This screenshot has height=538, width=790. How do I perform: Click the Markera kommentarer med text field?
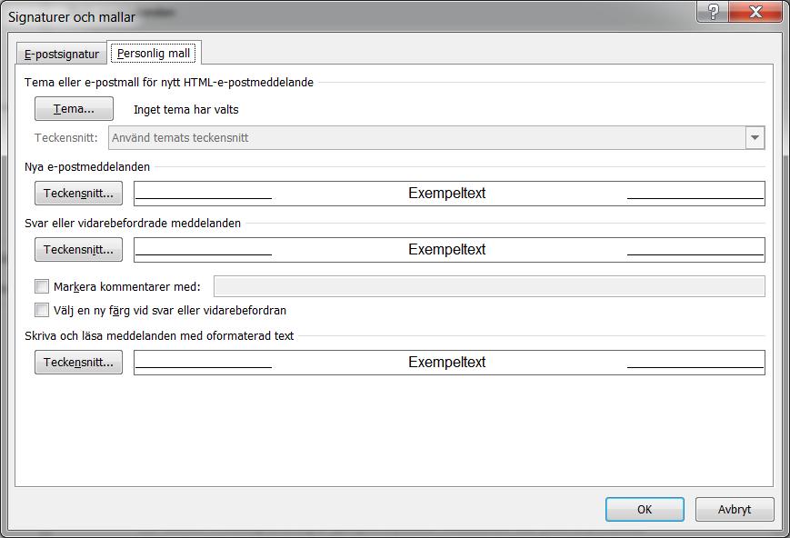[489, 286]
